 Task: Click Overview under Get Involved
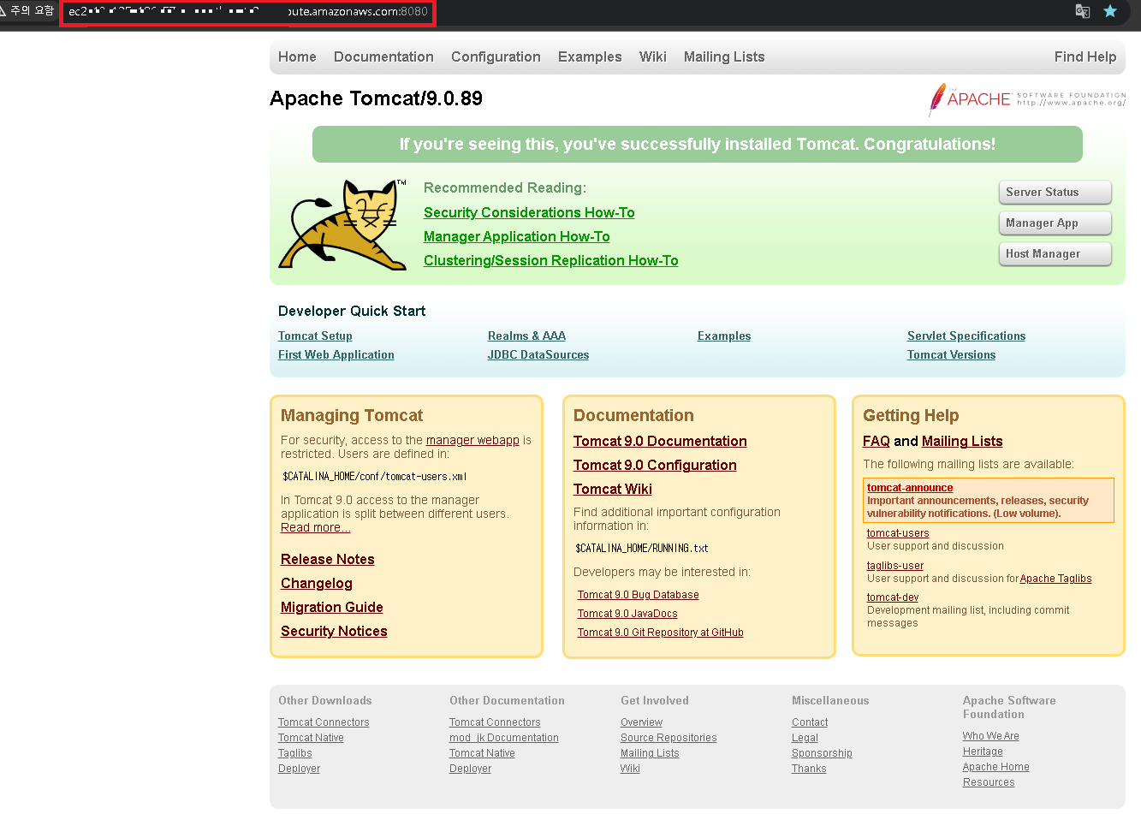pyautogui.click(x=641, y=722)
